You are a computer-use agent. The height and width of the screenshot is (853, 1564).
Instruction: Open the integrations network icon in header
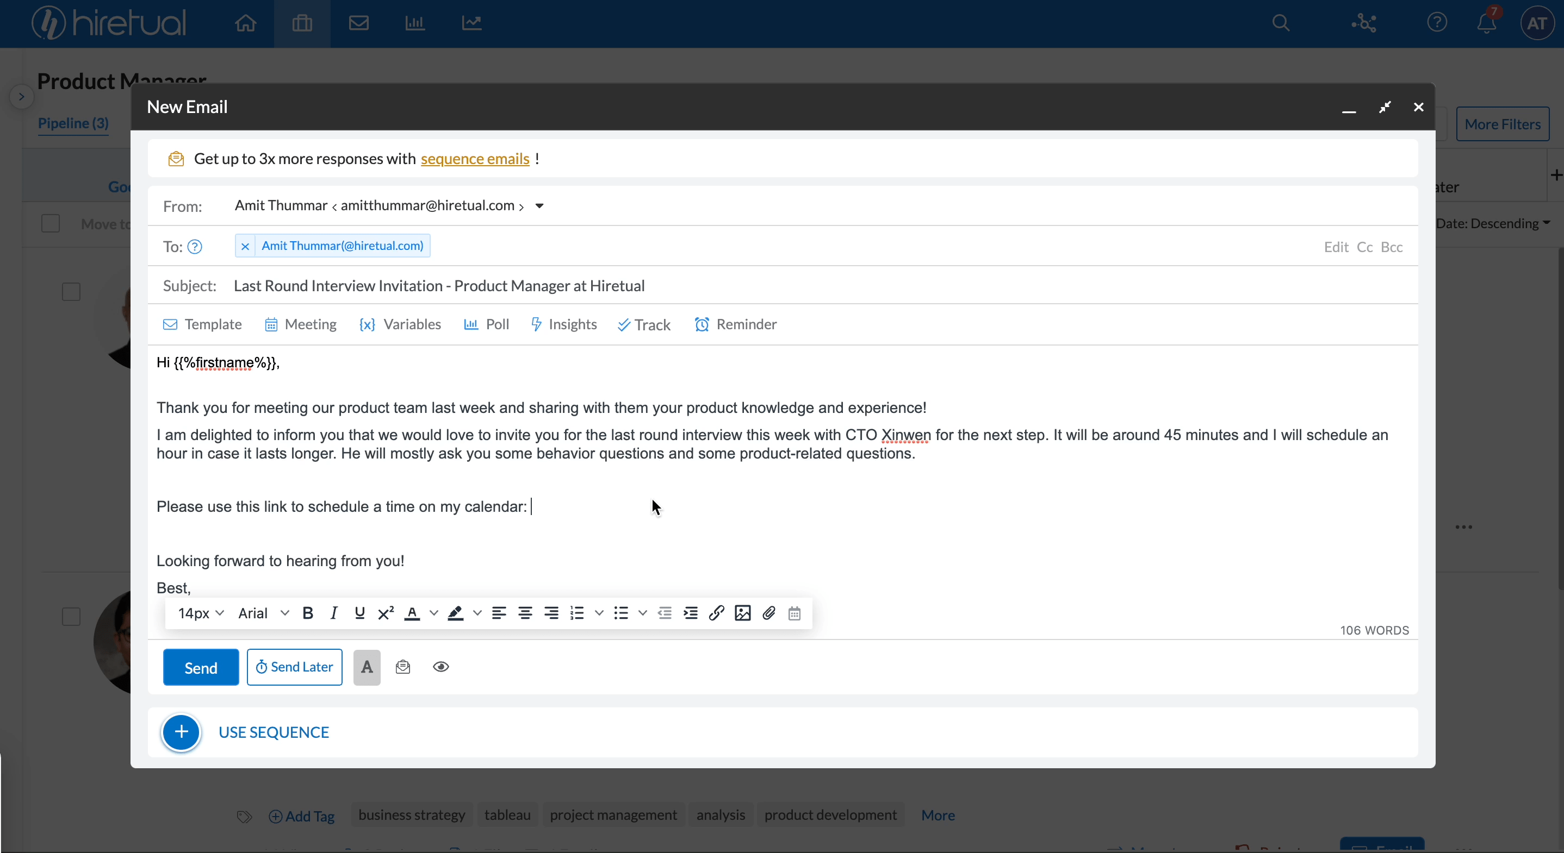point(1364,23)
